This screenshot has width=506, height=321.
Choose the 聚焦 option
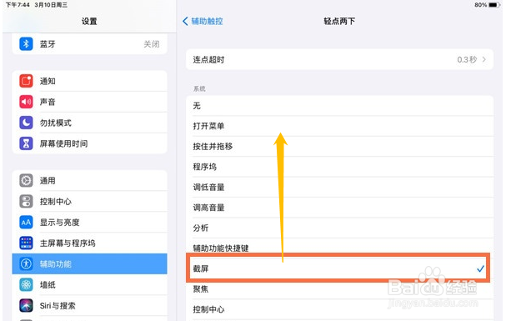tap(339, 289)
